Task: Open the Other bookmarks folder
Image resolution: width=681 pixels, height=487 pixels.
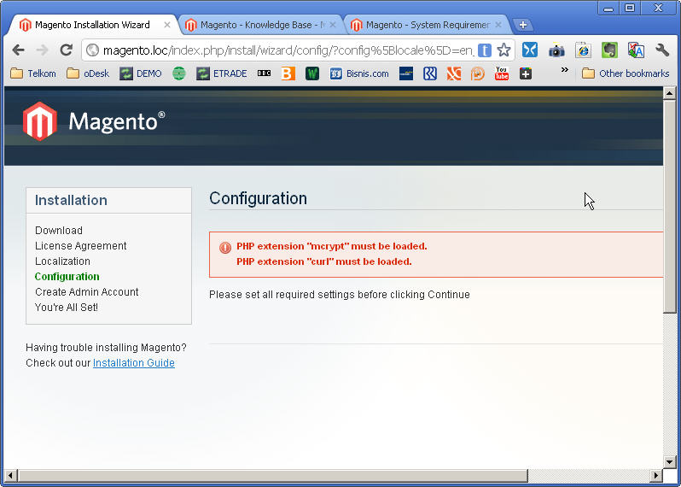Action: [x=626, y=73]
